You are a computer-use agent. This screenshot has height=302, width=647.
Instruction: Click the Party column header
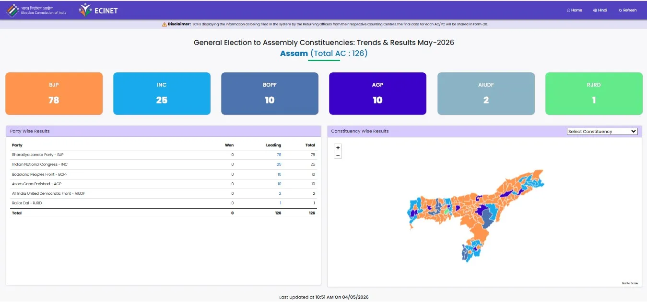pyautogui.click(x=17, y=145)
